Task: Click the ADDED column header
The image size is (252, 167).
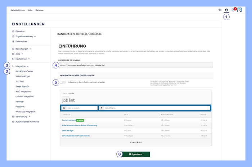Action: tap(203, 115)
